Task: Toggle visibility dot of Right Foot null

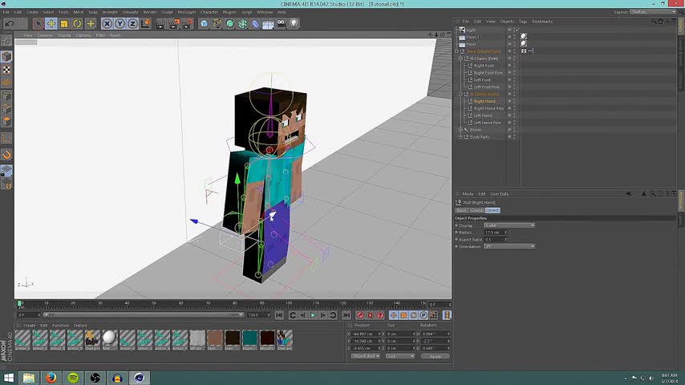Action: click(509, 66)
